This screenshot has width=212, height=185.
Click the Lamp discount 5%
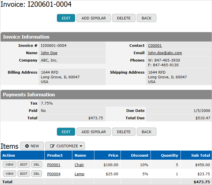pos(145,174)
